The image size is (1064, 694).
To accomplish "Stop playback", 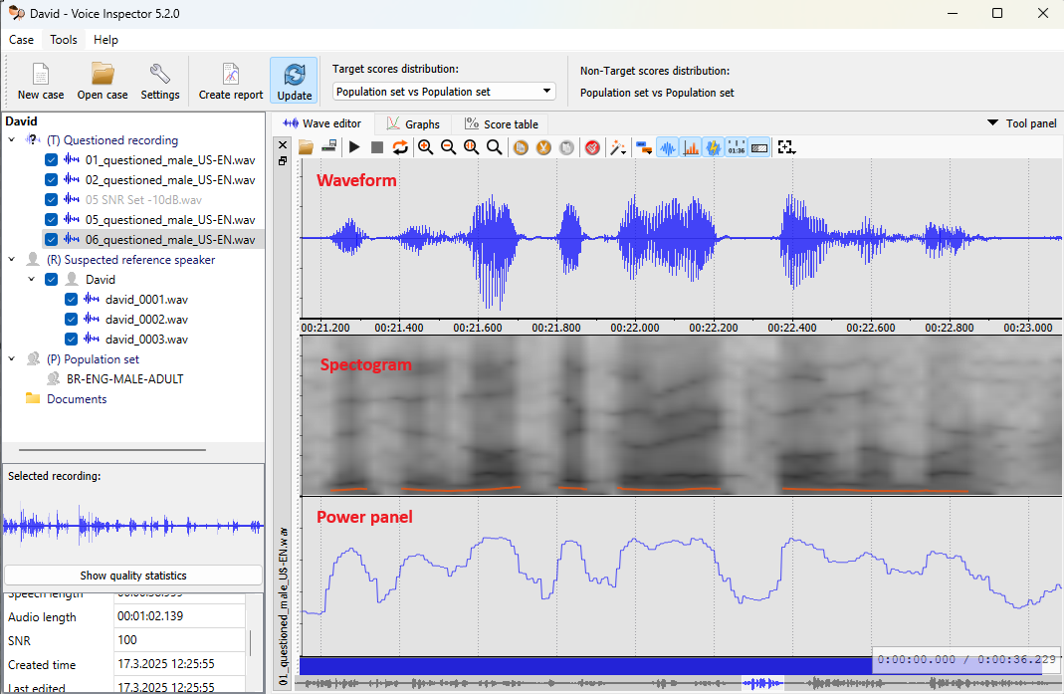I will pyautogui.click(x=377, y=147).
